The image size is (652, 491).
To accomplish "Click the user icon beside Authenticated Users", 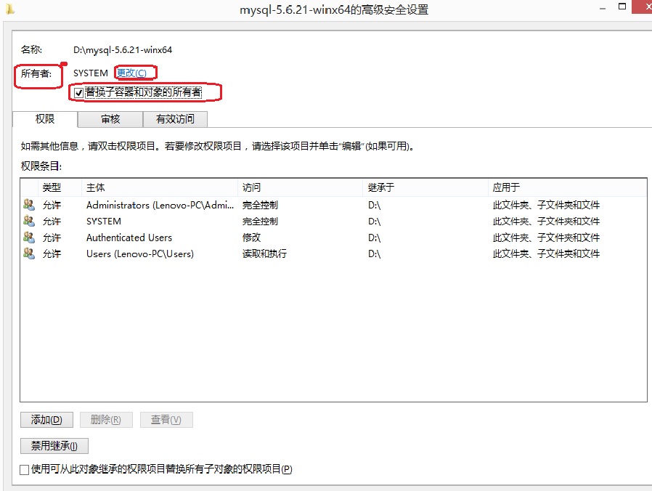I will (x=29, y=238).
